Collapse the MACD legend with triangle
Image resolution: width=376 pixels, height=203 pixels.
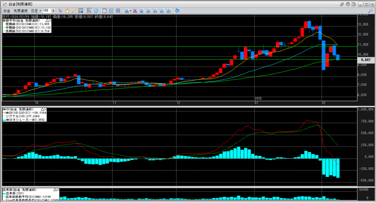[x=43, y=109]
